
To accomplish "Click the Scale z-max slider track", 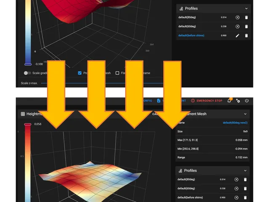I will tap(102, 83).
